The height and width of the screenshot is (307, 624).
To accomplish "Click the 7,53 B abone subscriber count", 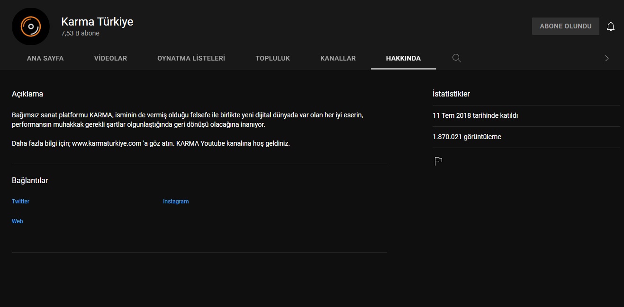I will [80, 34].
